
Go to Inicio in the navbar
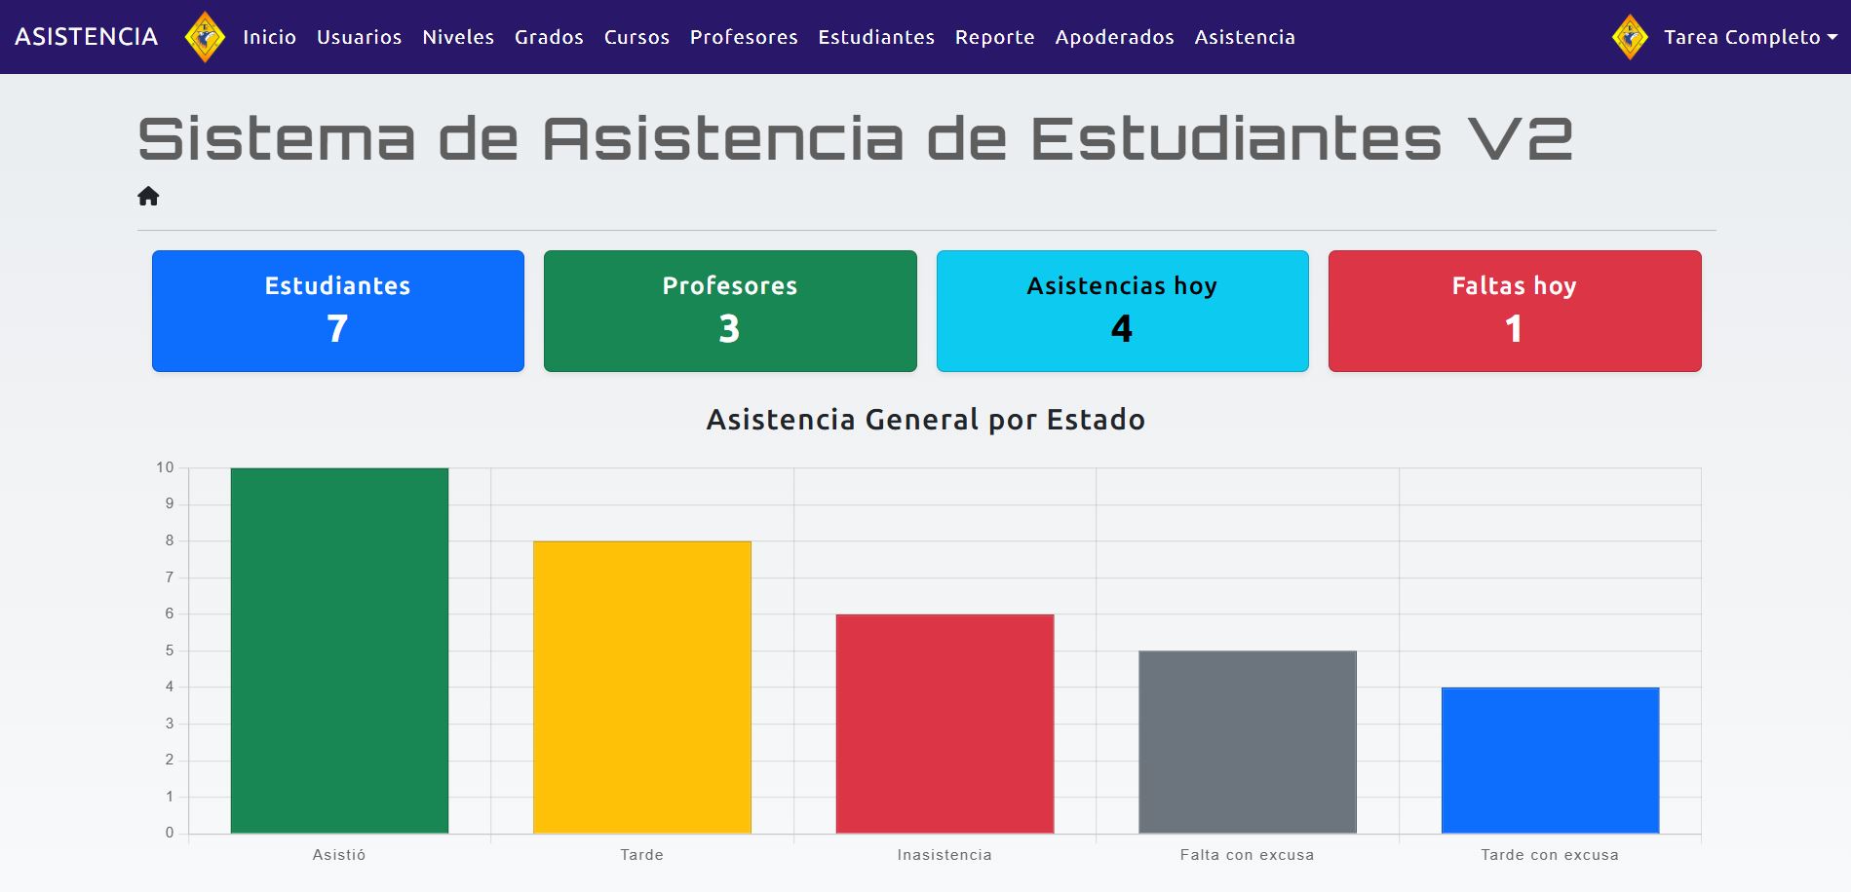tap(269, 37)
